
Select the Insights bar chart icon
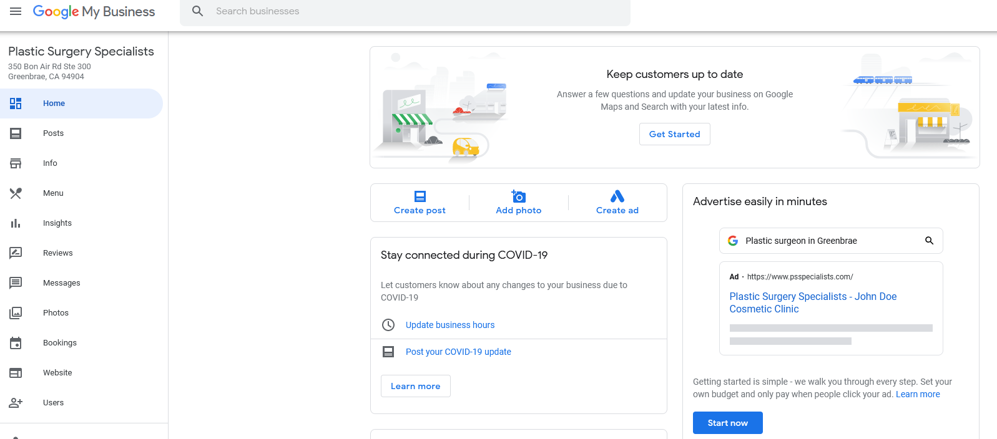tap(16, 223)
